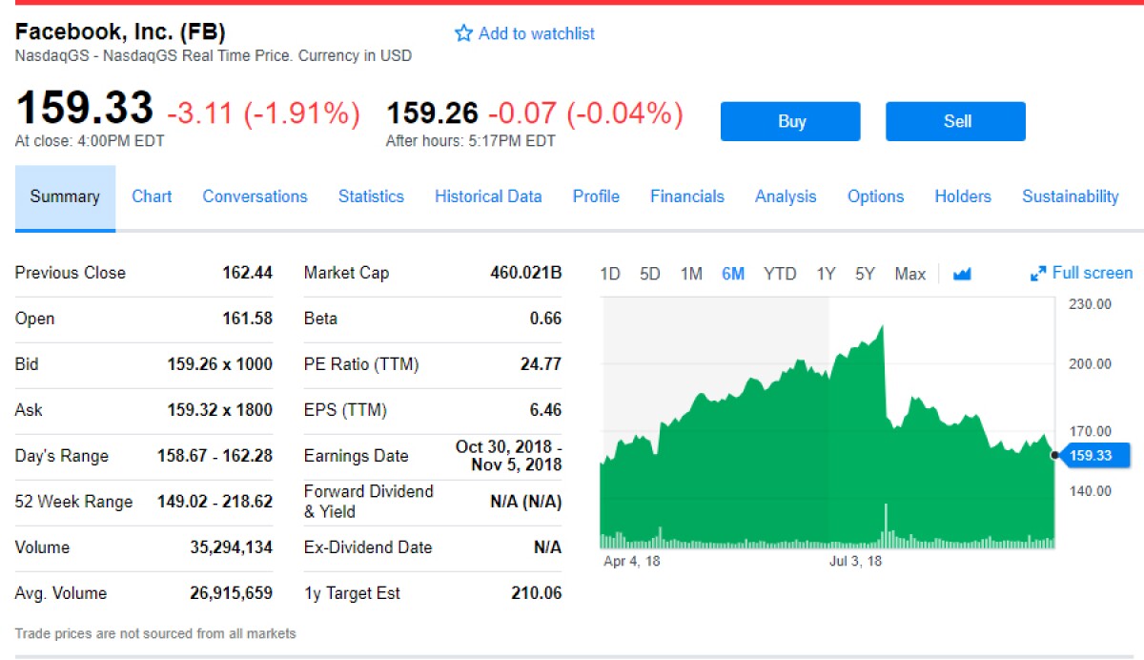The height and width of the screenshot is (660, 1144).
Task: View the Holders tab
Action: (x=963, y=196)
